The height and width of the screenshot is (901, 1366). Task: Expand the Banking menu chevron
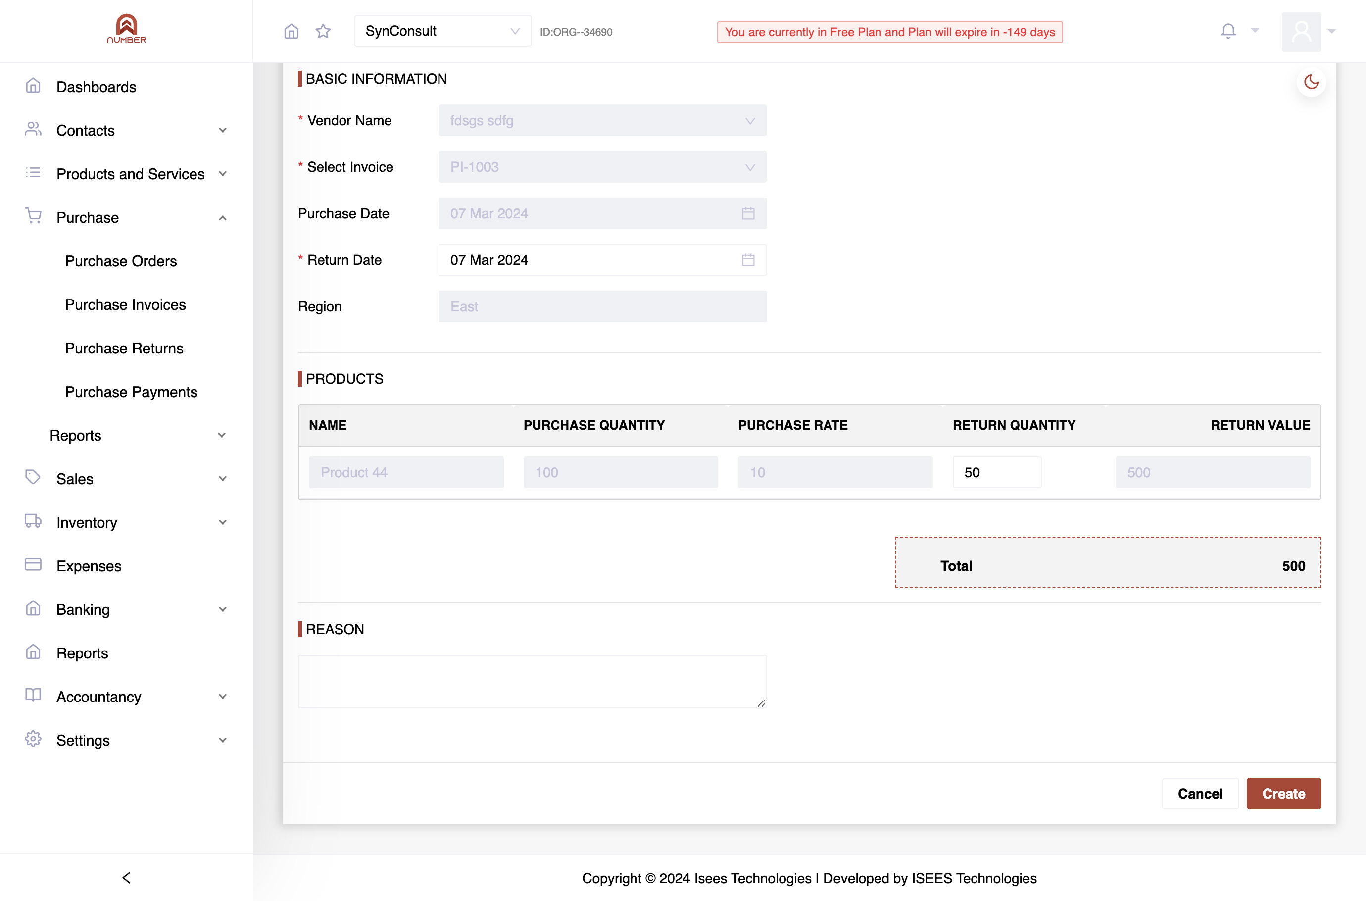[x=222, y=610]
